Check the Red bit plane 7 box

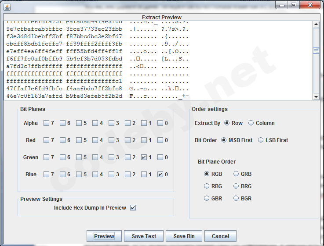pos(46,140)
